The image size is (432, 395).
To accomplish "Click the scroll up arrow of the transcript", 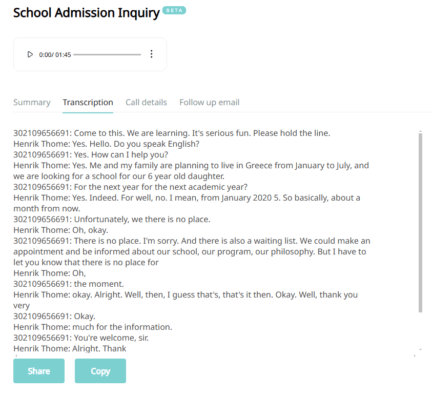I will click(420, 131).
